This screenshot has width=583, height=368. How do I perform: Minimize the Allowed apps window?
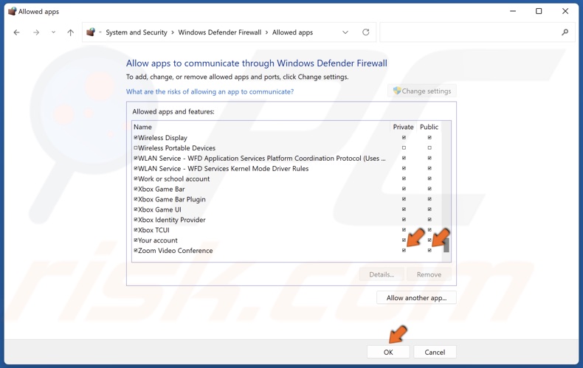(x=513, y=11)
